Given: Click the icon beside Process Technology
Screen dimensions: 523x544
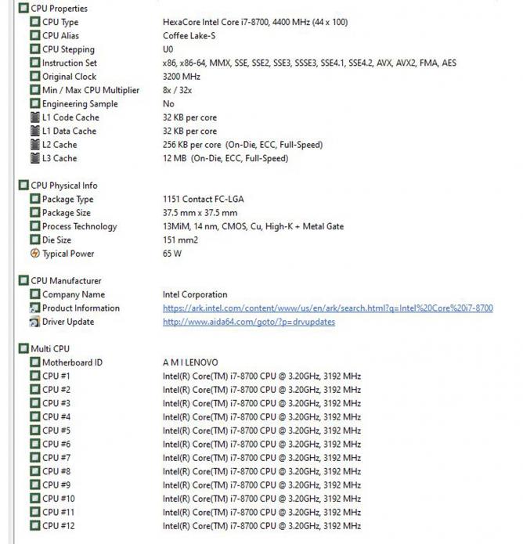Looking at the screenshot, I should pos(35,226).
